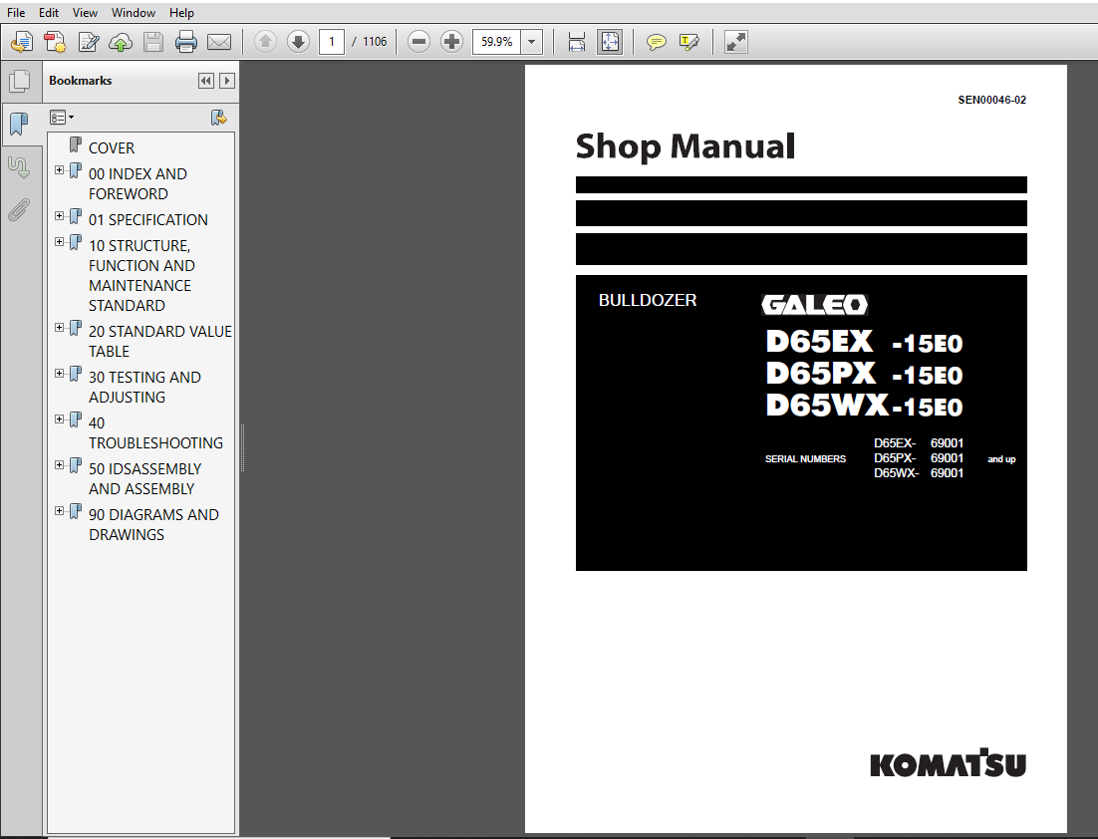Click the Save floppy disk icon

[x=153, y=42]
